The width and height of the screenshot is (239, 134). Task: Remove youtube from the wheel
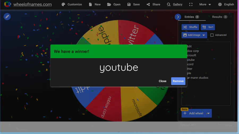pyautogui.click(x=178, y=81)
